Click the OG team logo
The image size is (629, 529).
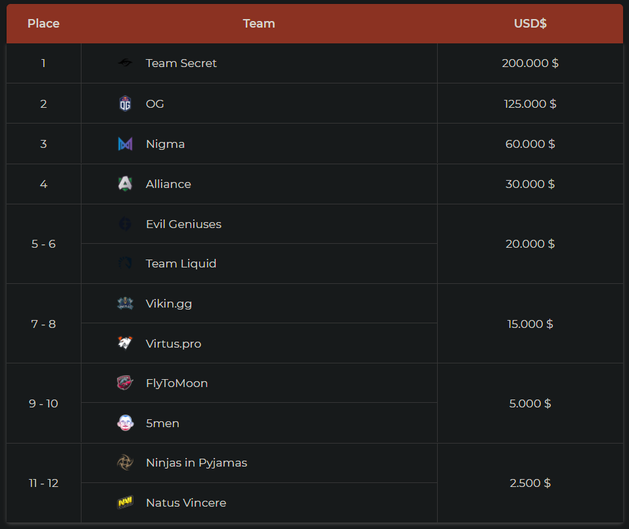coord(125,104)
